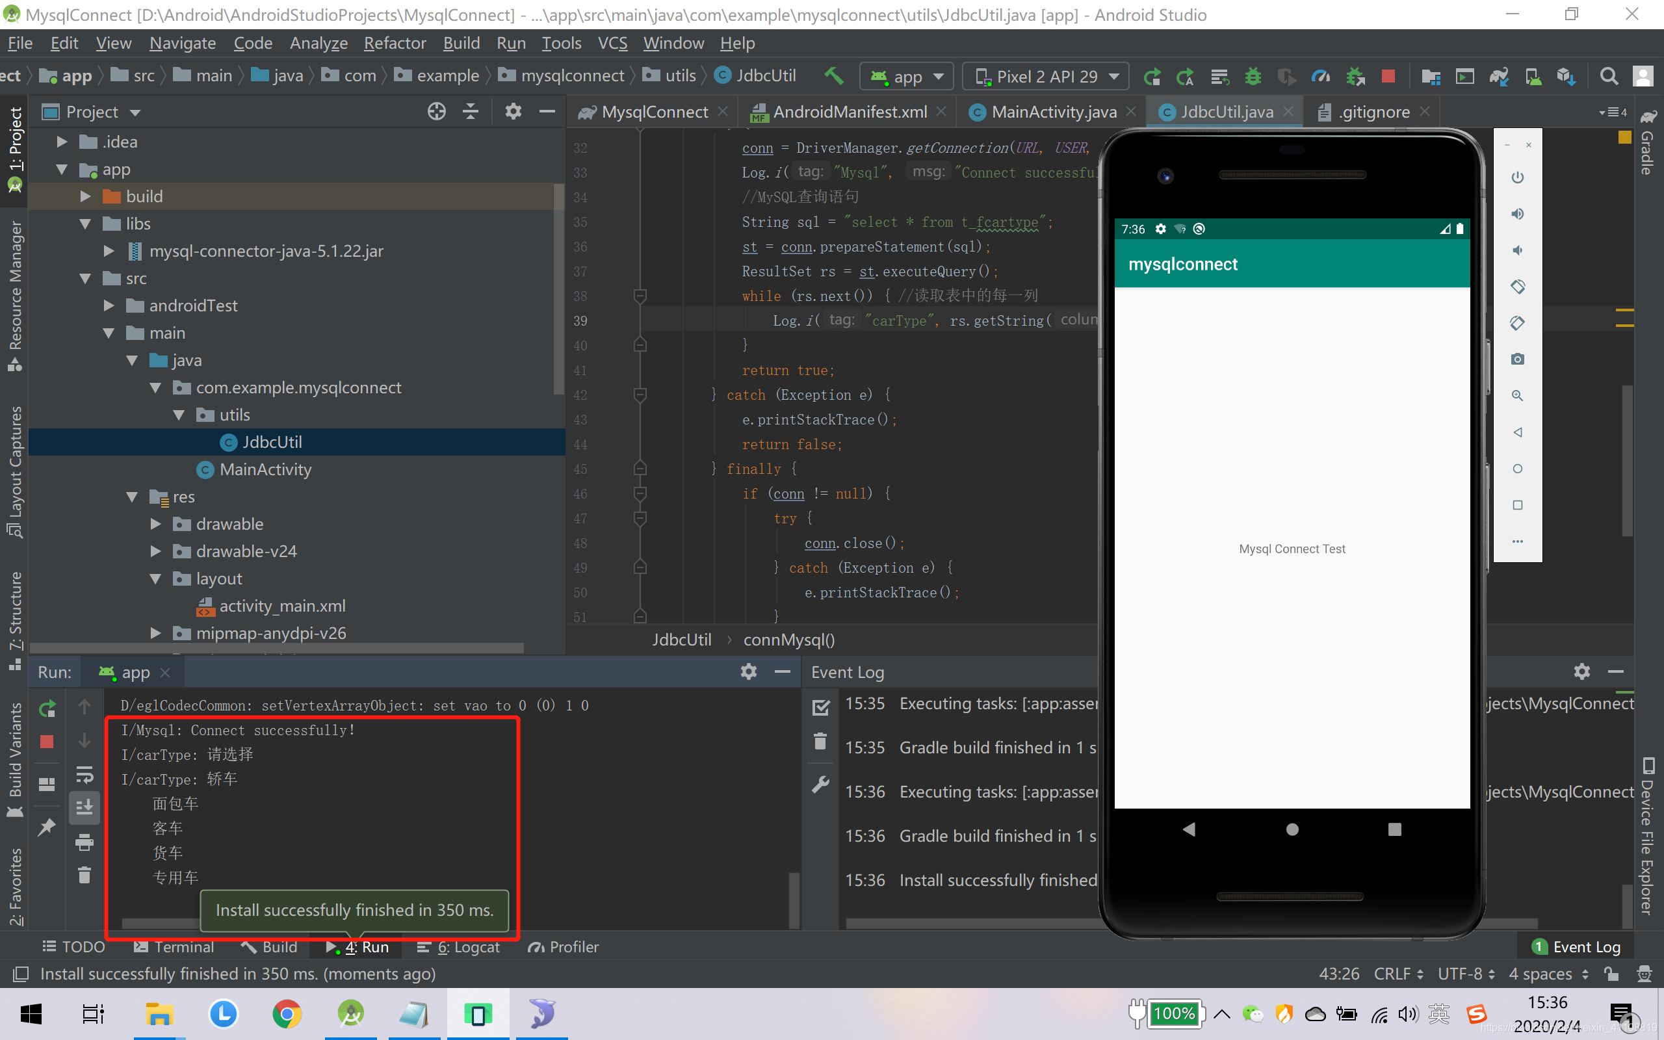
Task: Click the emulator power button icon
Action: point(1518,177)
